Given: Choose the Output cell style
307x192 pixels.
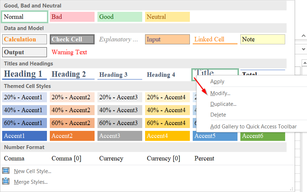Looking at the screenshot, I should [x=24, y=52].
